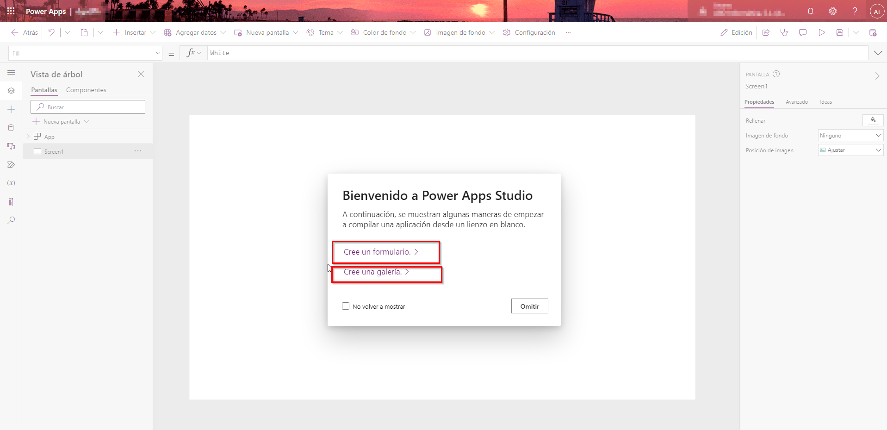Click the Omitir button
This screenshot has width=887, height=430.
(529, 306)
